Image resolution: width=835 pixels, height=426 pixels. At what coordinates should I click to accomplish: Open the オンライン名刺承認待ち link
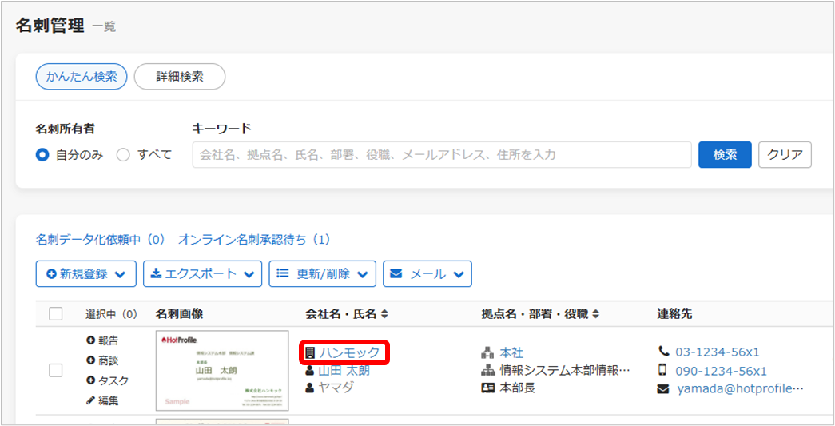tap(253, 239)
